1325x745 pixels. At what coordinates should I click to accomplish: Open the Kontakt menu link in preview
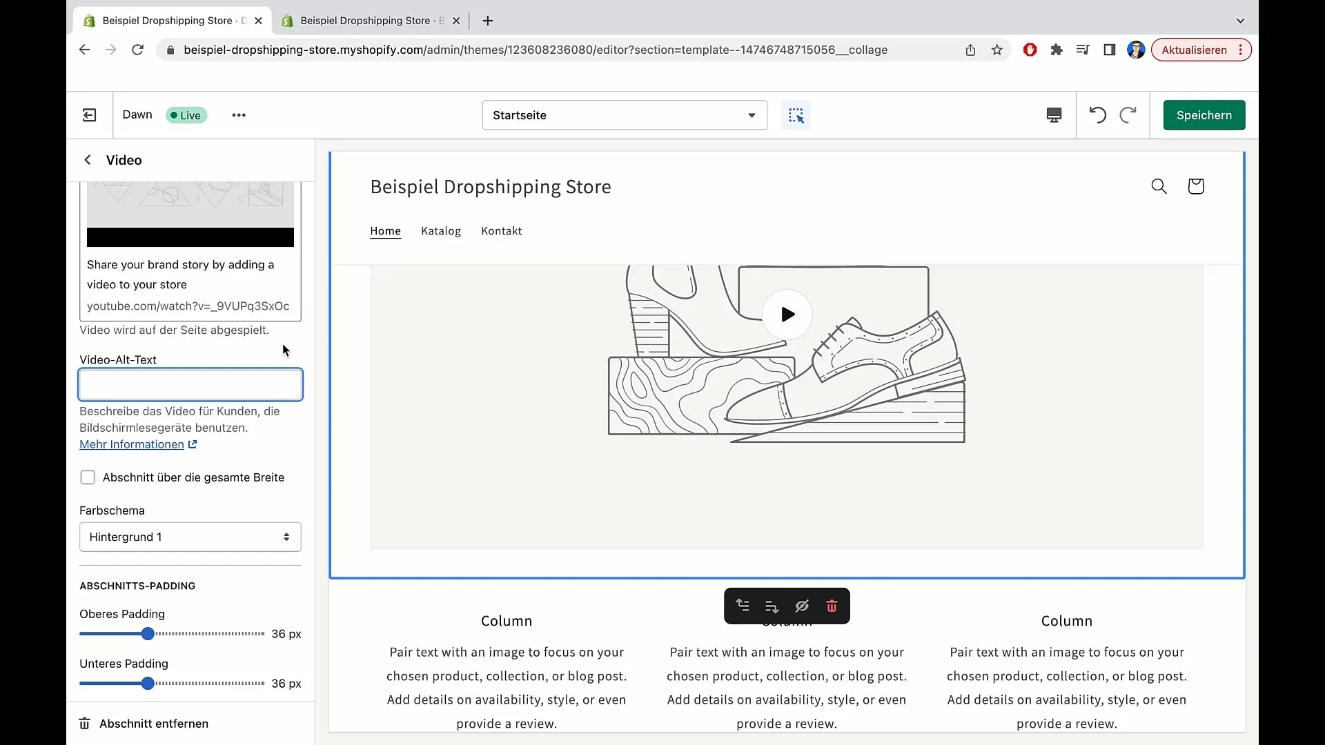tap(502, 231)
